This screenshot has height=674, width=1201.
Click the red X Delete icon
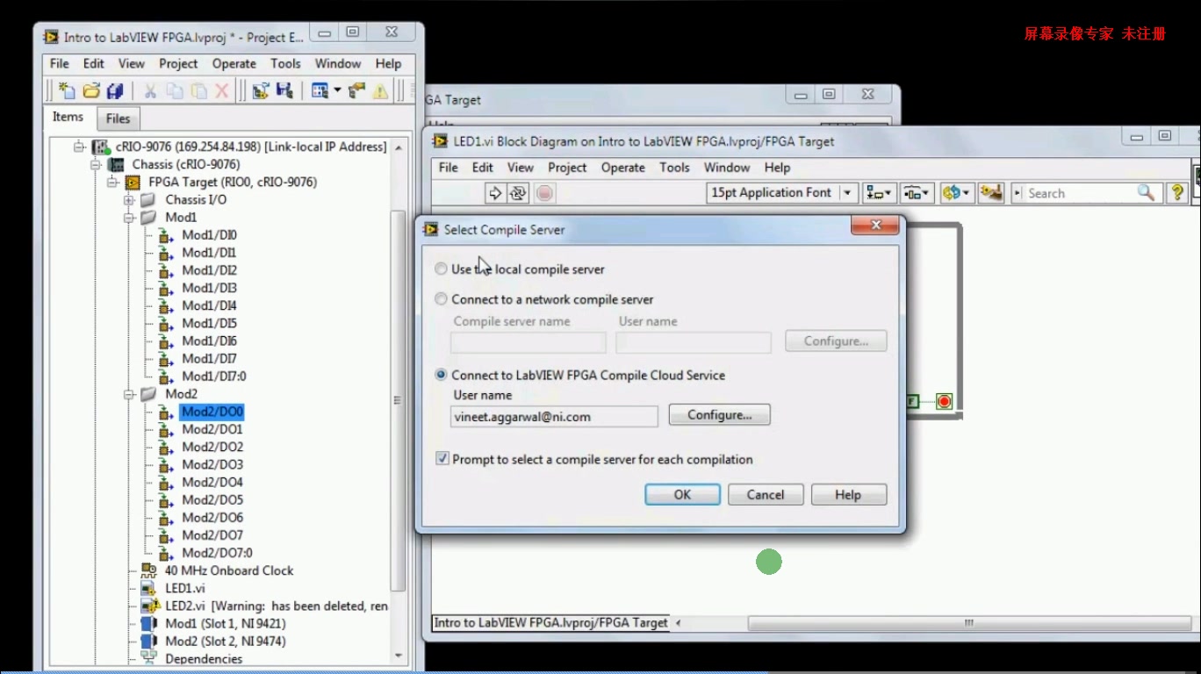[x=221, y=90]
